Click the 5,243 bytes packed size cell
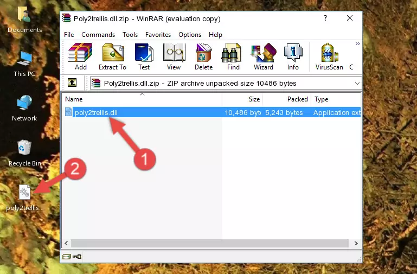 point(284,113)
